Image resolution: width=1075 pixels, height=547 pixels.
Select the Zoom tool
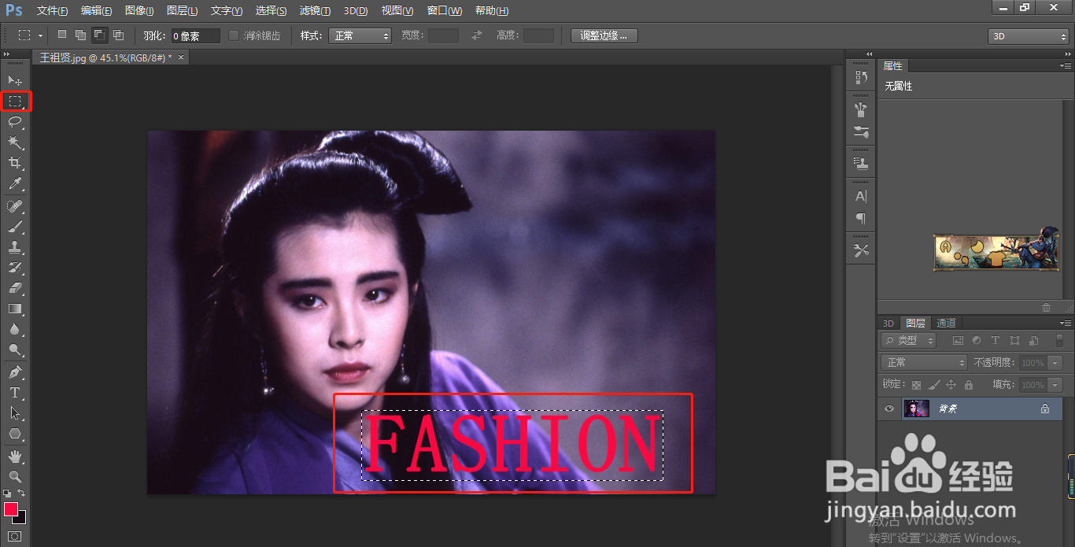pos(15,476)
